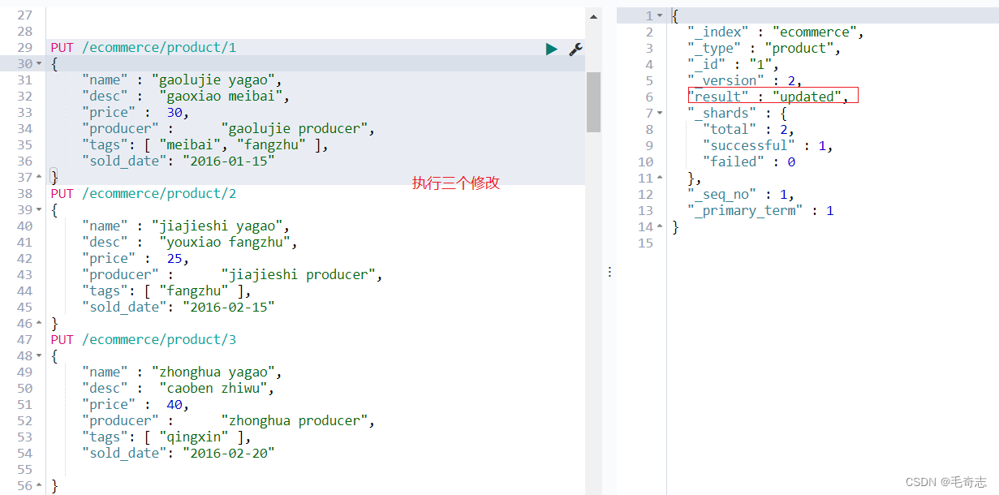
Task: Click the "qingxin" tag string
Action: tap(196, 437)
